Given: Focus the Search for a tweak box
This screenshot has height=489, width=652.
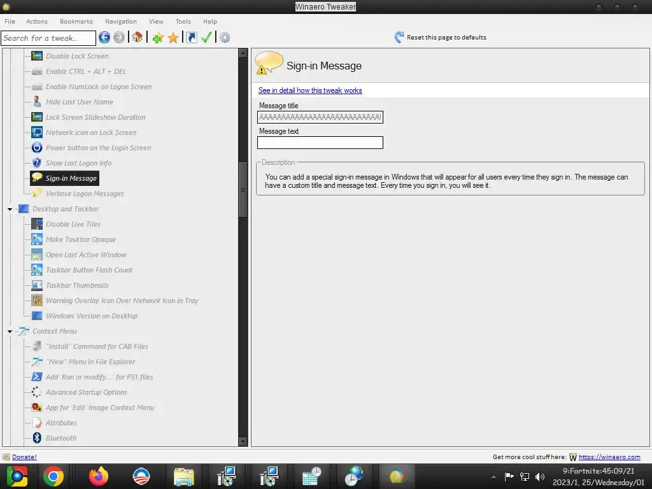Looking at the screenshot, I should [48, 38].
